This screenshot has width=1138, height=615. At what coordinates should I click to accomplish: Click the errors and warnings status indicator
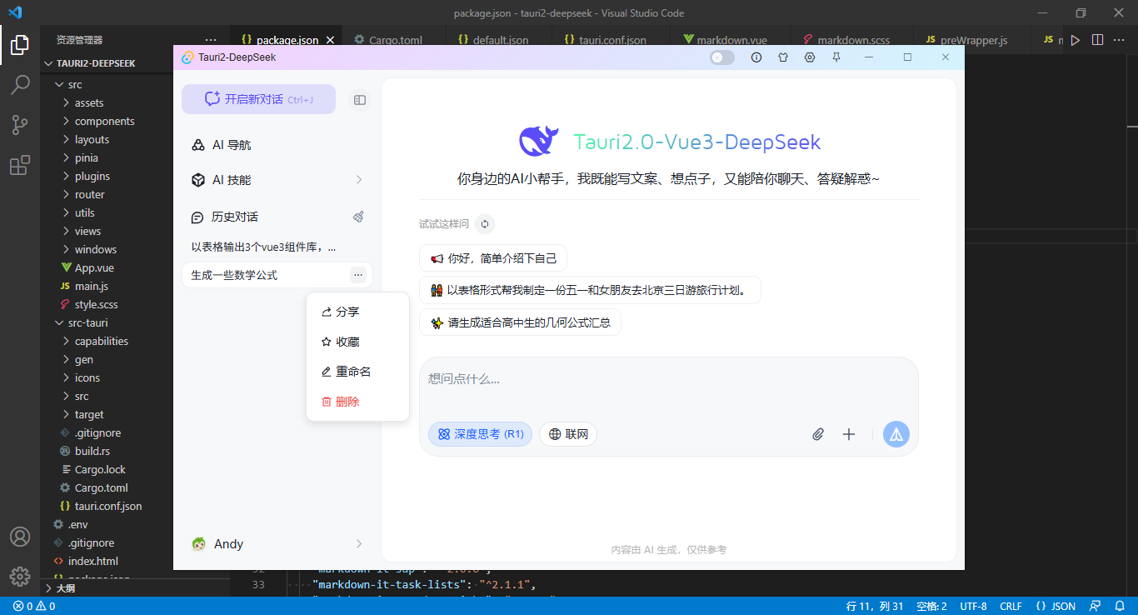pyautogui.click(x=34, y=606)
